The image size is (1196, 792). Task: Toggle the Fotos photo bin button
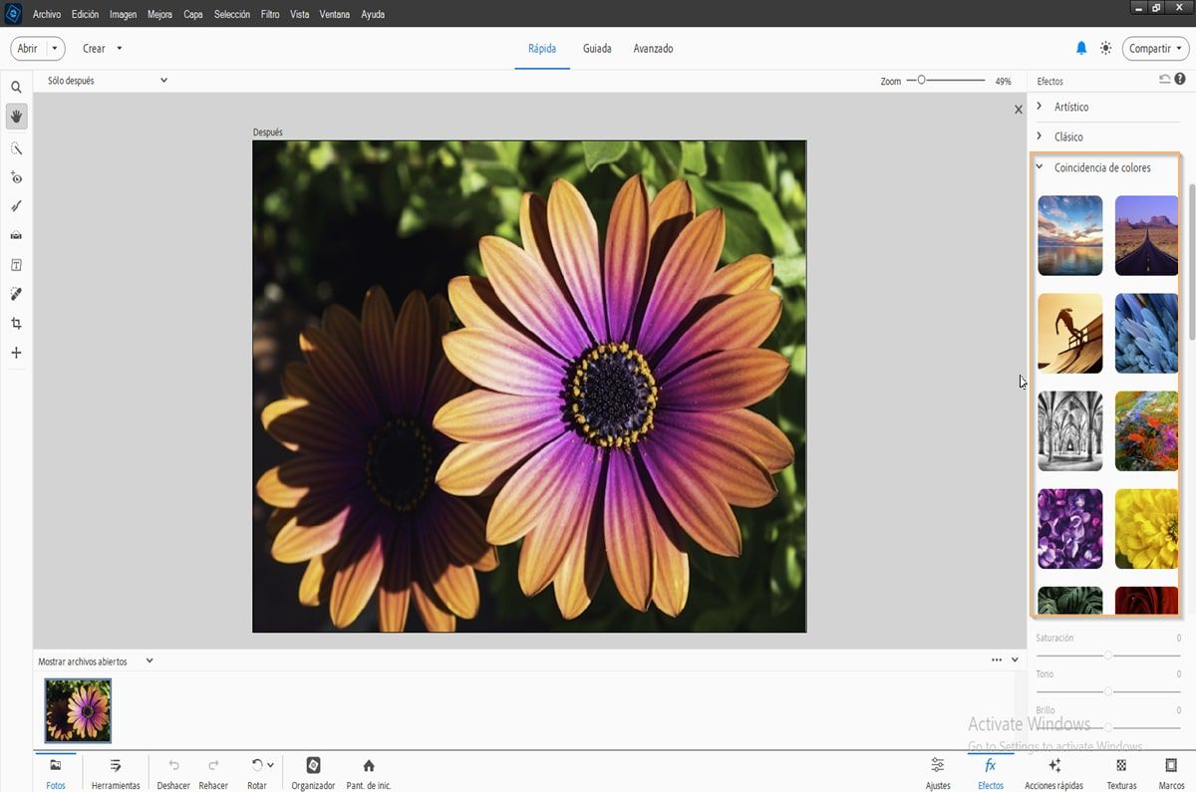tap(56, 772)
